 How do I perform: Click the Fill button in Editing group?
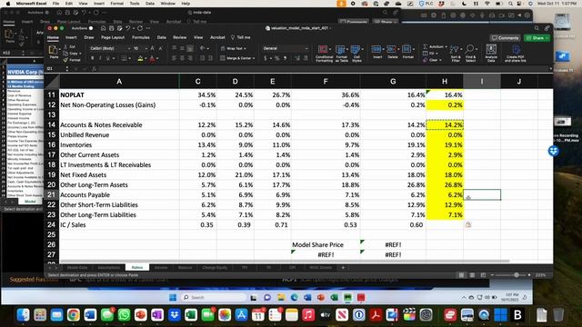click(x=430, y=54)
